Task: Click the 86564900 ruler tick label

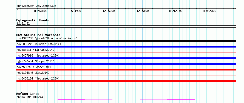Action: pyautogui.click(x=75, y=11)
